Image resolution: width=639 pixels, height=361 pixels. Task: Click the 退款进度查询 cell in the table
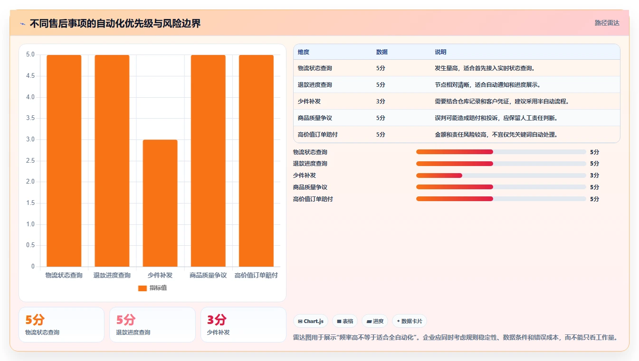(x=315, y=85)
